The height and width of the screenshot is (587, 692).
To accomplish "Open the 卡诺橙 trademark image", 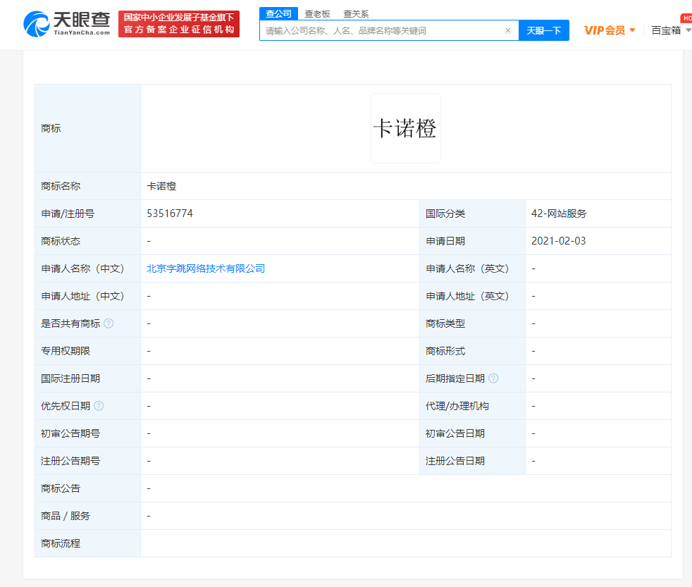I will [405, 128].
